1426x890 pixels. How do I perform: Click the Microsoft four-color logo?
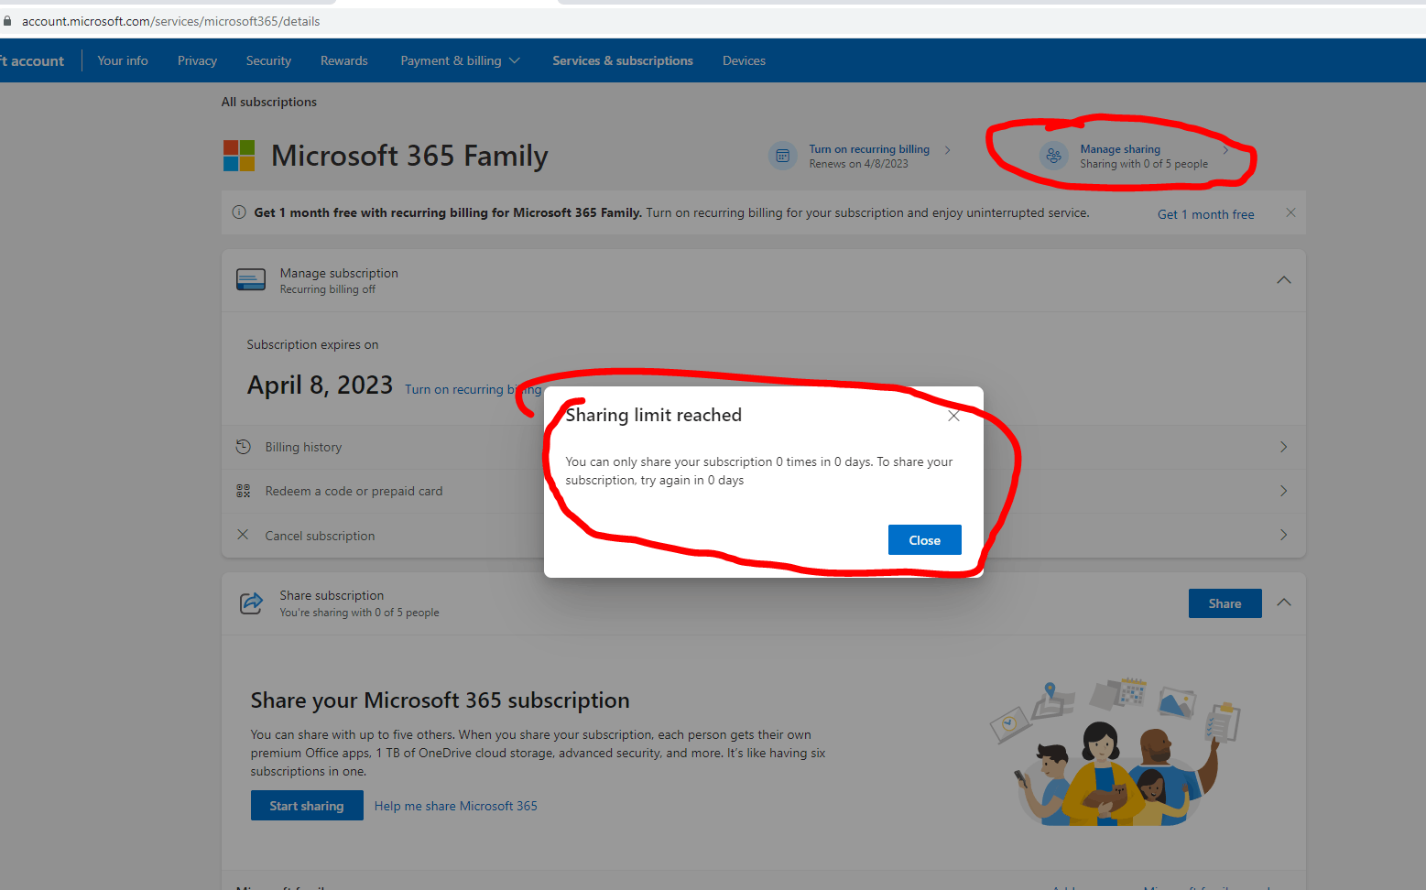pos(239,156)
